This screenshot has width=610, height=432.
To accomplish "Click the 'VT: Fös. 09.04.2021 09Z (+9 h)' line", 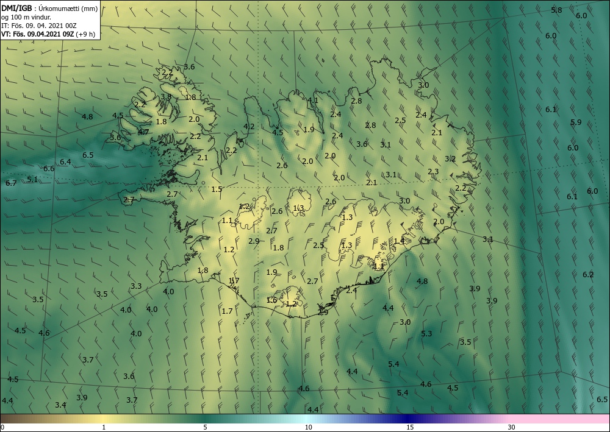I will click(48, 34).
